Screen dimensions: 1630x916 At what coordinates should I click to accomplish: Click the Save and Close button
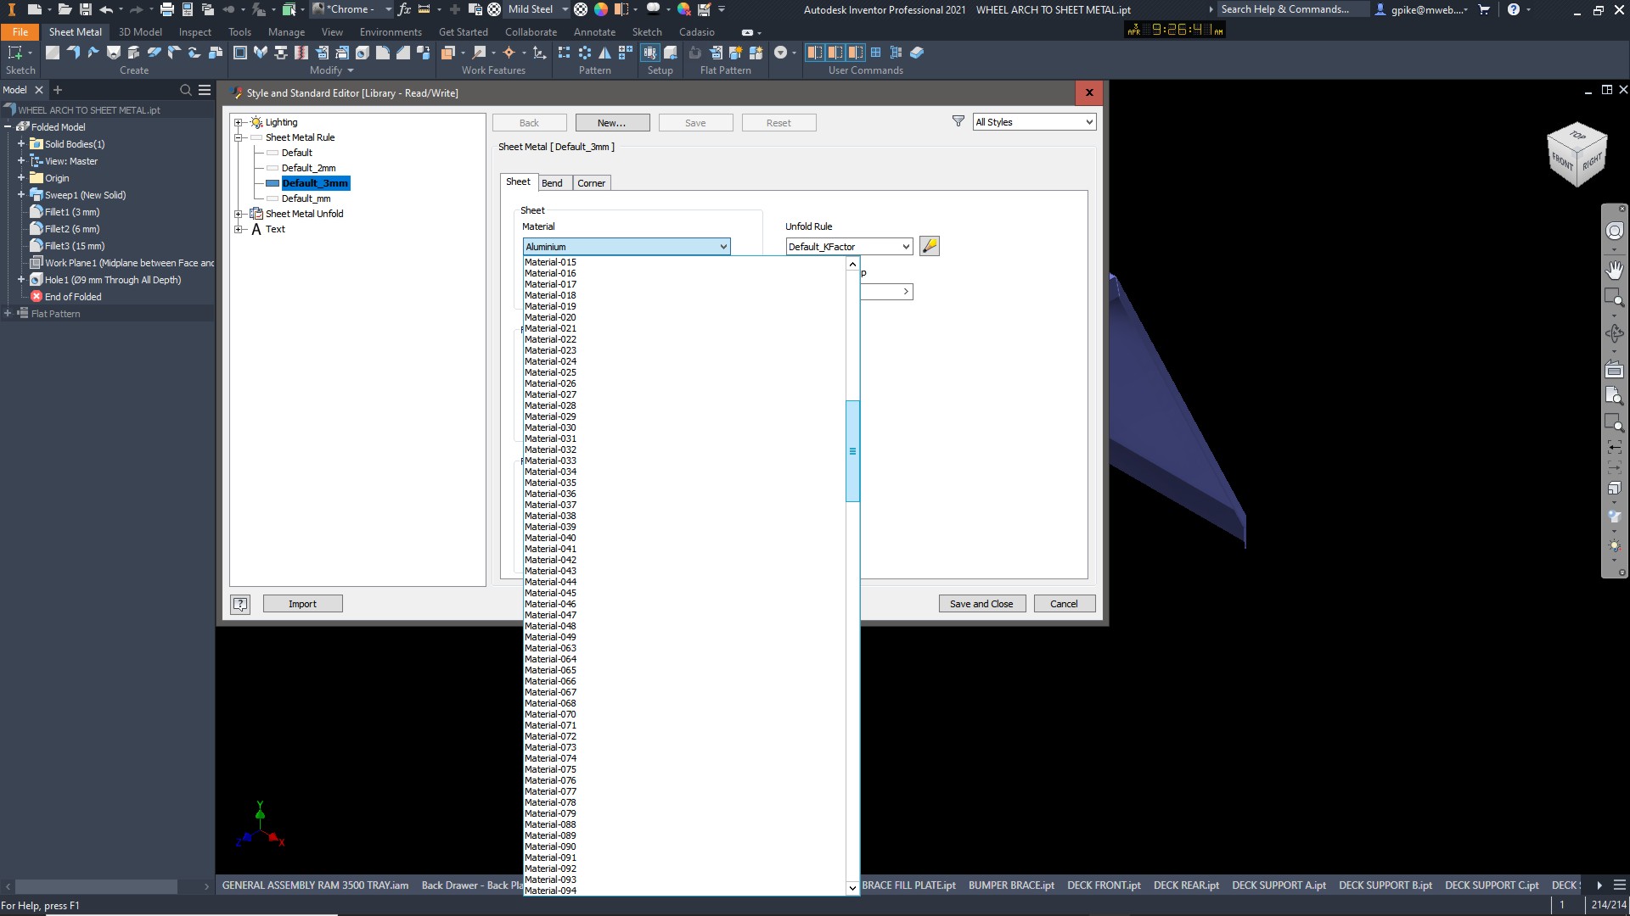[x=981, y=604]
